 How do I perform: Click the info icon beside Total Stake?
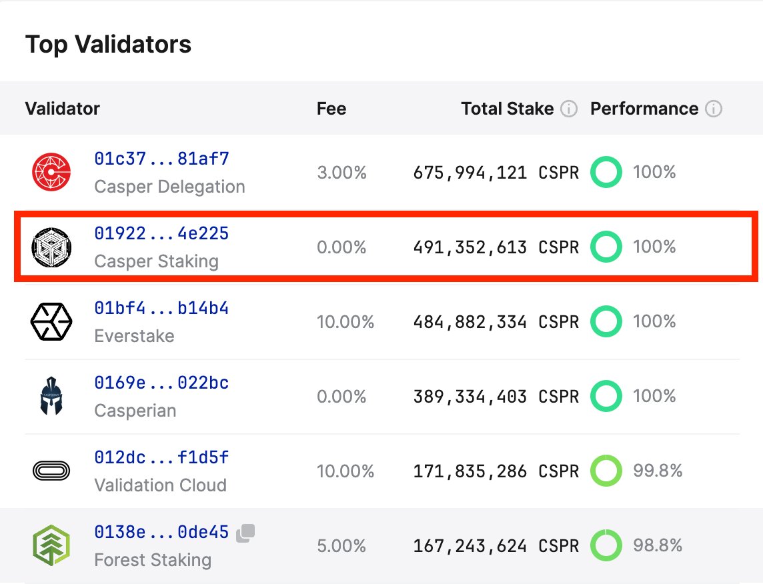[569, 109]
